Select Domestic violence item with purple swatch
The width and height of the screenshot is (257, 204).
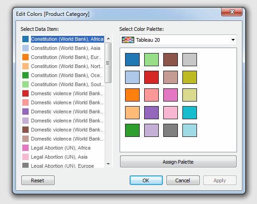tap(63, 112)
